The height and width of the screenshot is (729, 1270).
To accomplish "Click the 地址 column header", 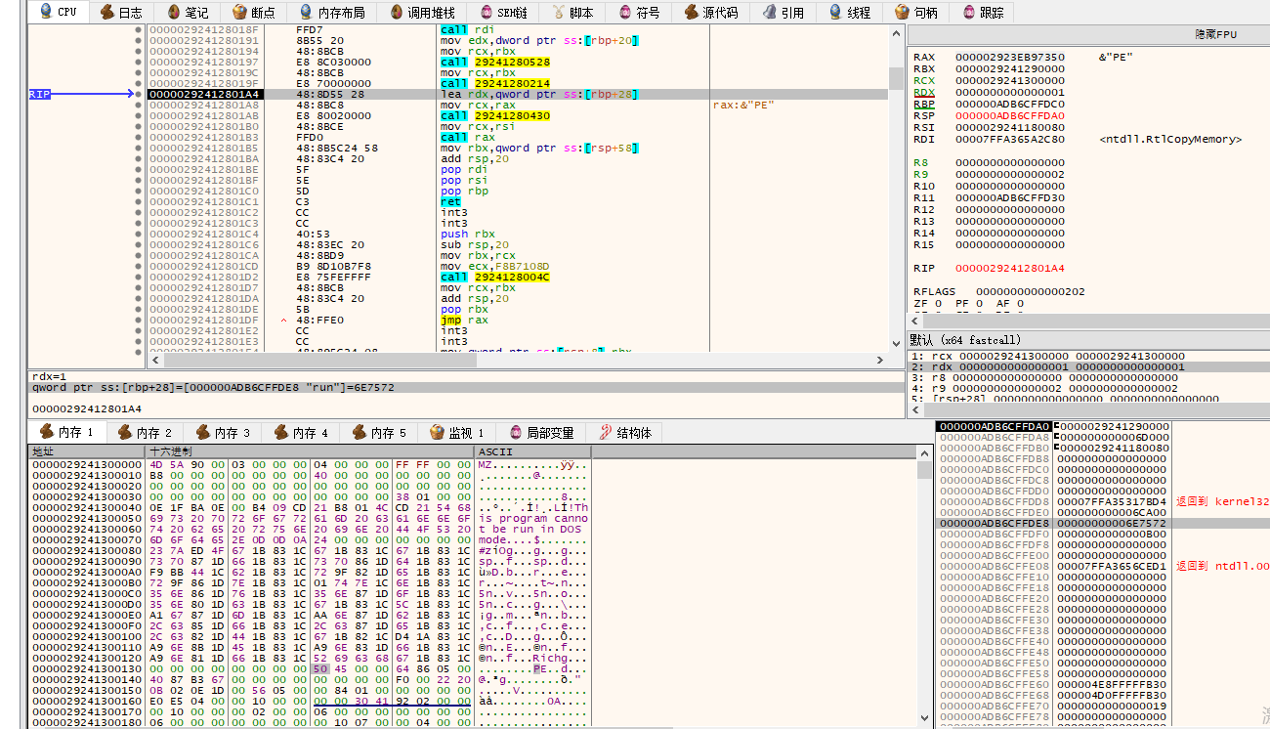I will coord(87,452).
